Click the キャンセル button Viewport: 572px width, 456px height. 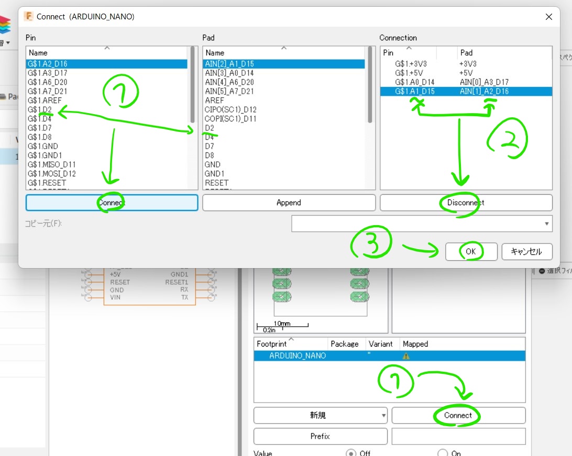click(x=527, y=251)
